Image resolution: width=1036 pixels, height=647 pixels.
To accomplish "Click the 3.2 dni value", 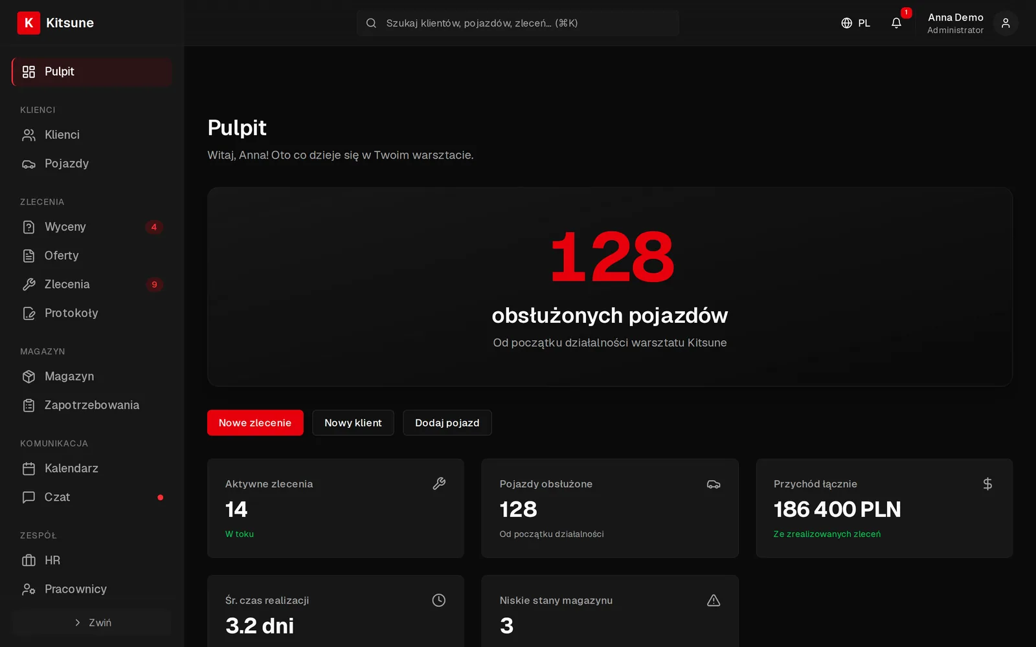I will tap(260, 626).
